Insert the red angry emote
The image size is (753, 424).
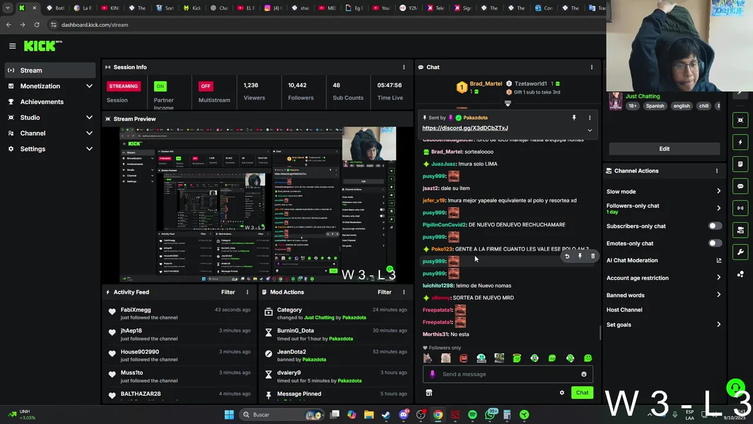point(464,358)
